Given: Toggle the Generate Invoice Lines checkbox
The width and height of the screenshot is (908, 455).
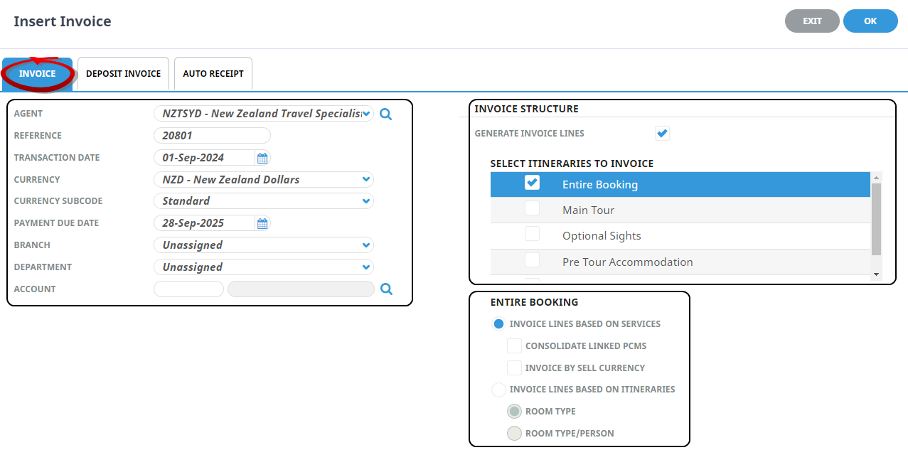Looking at the screenshot, I should click(x=662, y=133).
